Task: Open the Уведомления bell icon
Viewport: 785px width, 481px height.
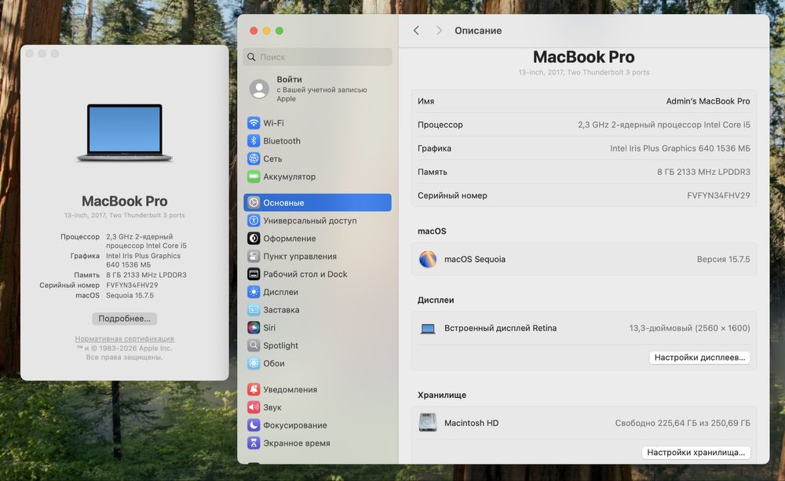Action: (x=254, y=389)
